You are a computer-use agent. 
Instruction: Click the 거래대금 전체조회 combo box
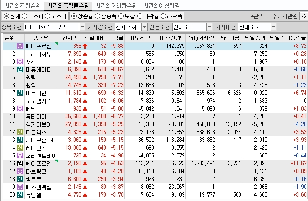[257, 27]
